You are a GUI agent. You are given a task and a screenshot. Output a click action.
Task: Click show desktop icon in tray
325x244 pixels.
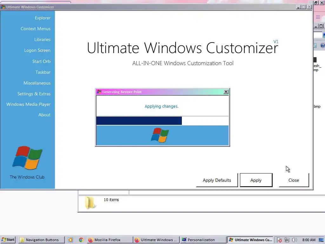point(322,240)
